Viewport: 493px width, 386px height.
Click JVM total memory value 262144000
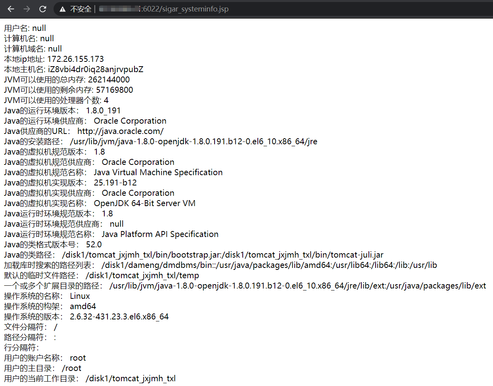109,80
